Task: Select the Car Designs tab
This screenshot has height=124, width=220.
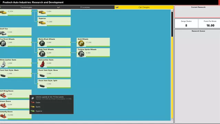Action: (x=144, y=7)
